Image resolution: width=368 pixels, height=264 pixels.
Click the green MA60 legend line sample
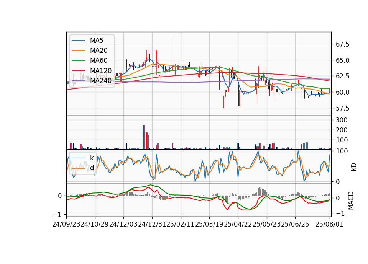click(78, 61)
